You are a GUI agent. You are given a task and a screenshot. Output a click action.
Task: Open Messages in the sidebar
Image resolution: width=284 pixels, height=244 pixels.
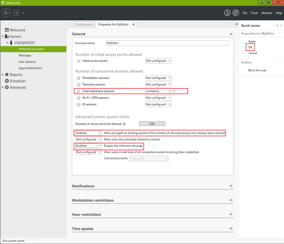[25, 55]
